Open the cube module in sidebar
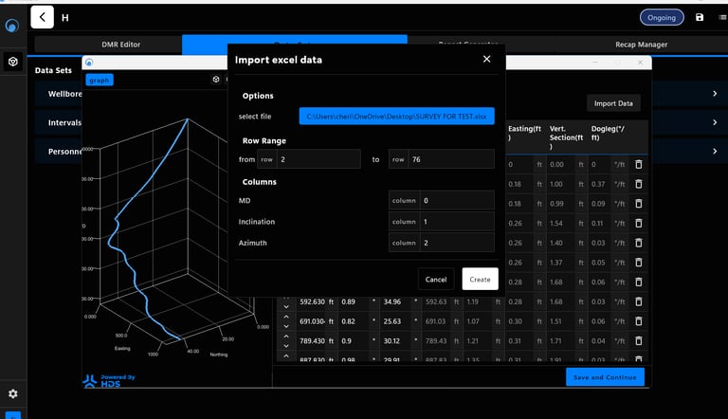Screen dimensions: 728x419 13,62
